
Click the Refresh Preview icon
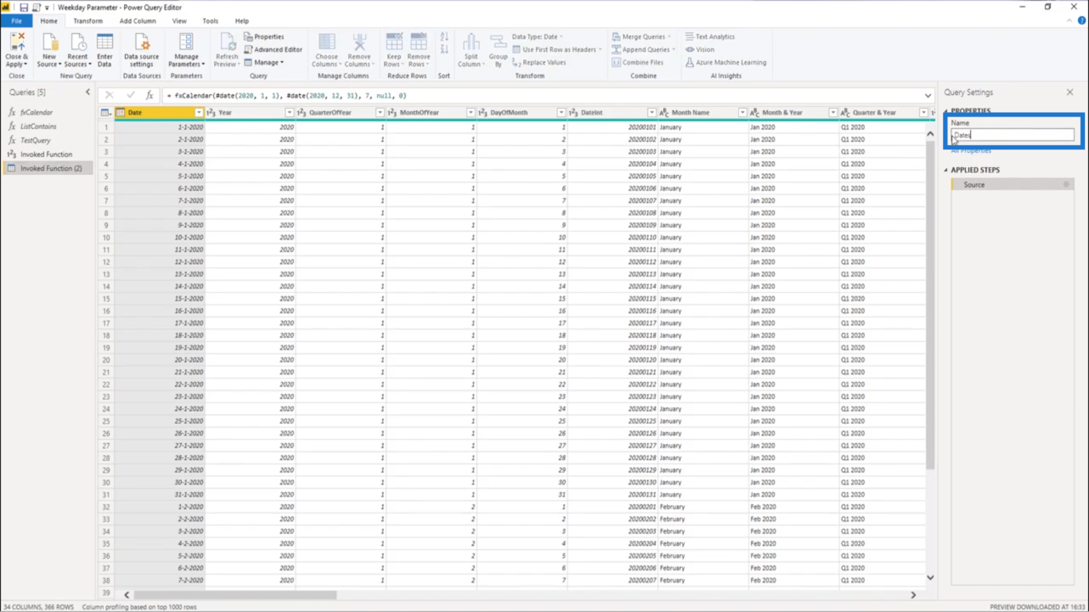[226, 50]
